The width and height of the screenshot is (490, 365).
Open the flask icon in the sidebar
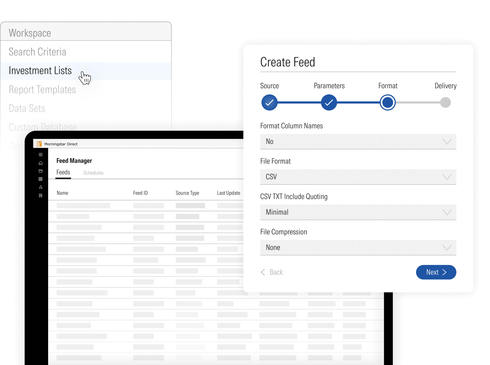point(41,187)
